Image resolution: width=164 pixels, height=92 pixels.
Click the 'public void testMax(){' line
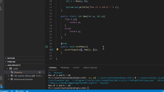(74, 47)
